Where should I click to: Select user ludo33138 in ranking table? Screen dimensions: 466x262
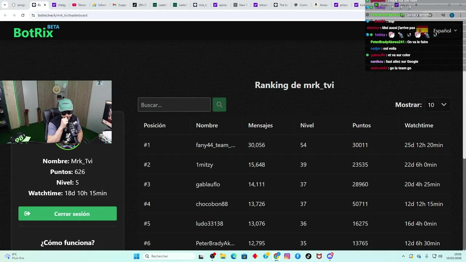(x=209, y=223)
